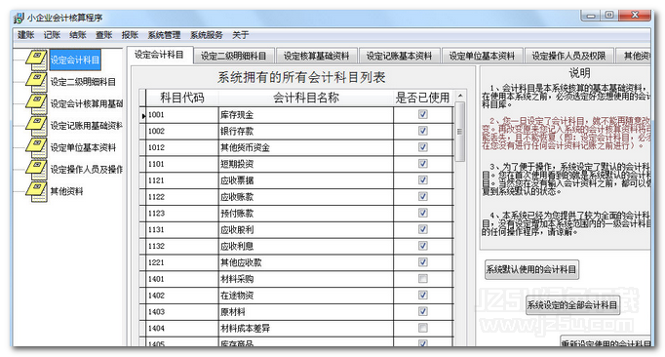Viewport: 665px width, 357px height.
Task: Switch to the 设定单位基本资料 tab
Action: (x=482, y=56)
